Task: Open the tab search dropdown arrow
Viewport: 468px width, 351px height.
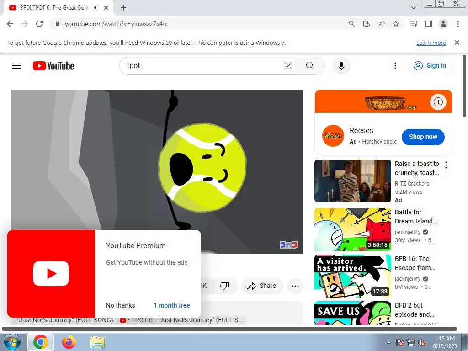Action: 413,8
